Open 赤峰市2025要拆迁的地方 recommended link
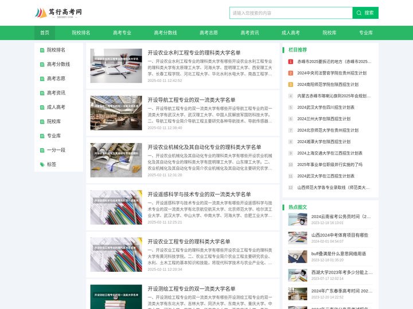413x309 pixels. coord(334,61)
